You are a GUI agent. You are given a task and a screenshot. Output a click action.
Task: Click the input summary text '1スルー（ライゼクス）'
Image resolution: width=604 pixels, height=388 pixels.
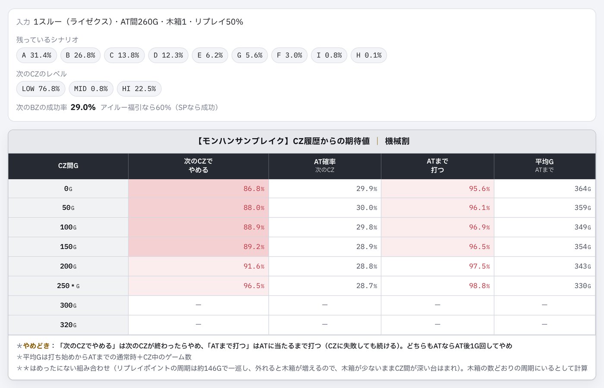coord(73,22)
